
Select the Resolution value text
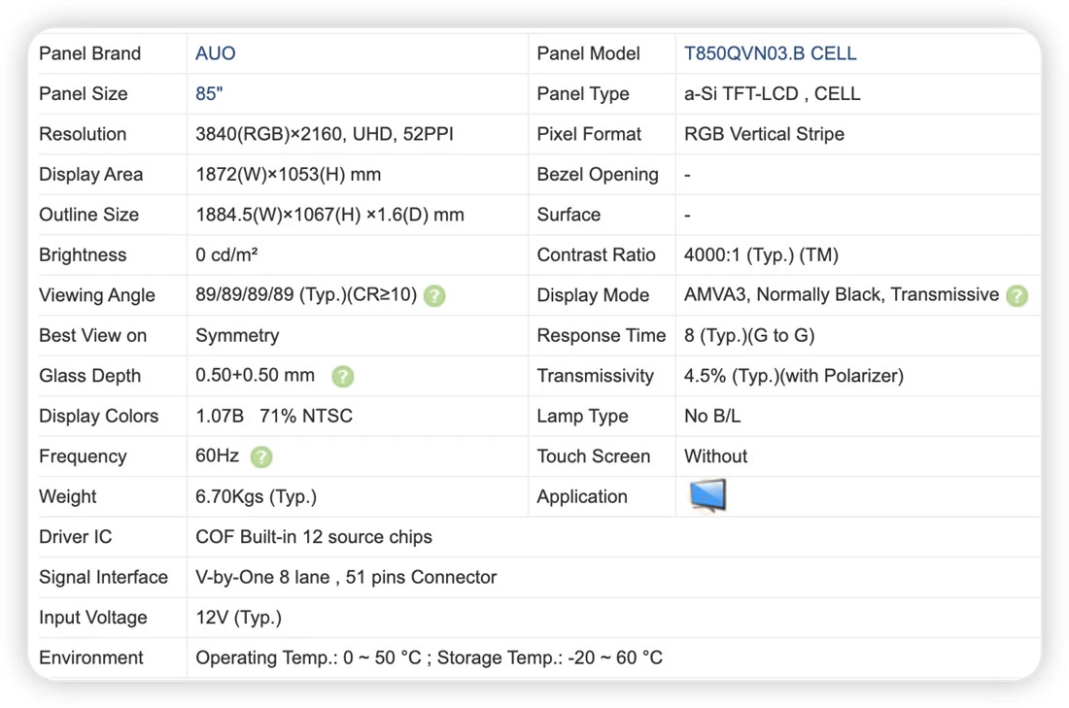tap(324, 134)
